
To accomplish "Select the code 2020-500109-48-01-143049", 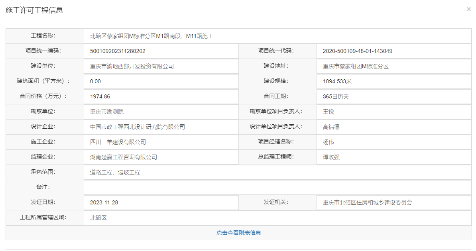I will [357, 51].
